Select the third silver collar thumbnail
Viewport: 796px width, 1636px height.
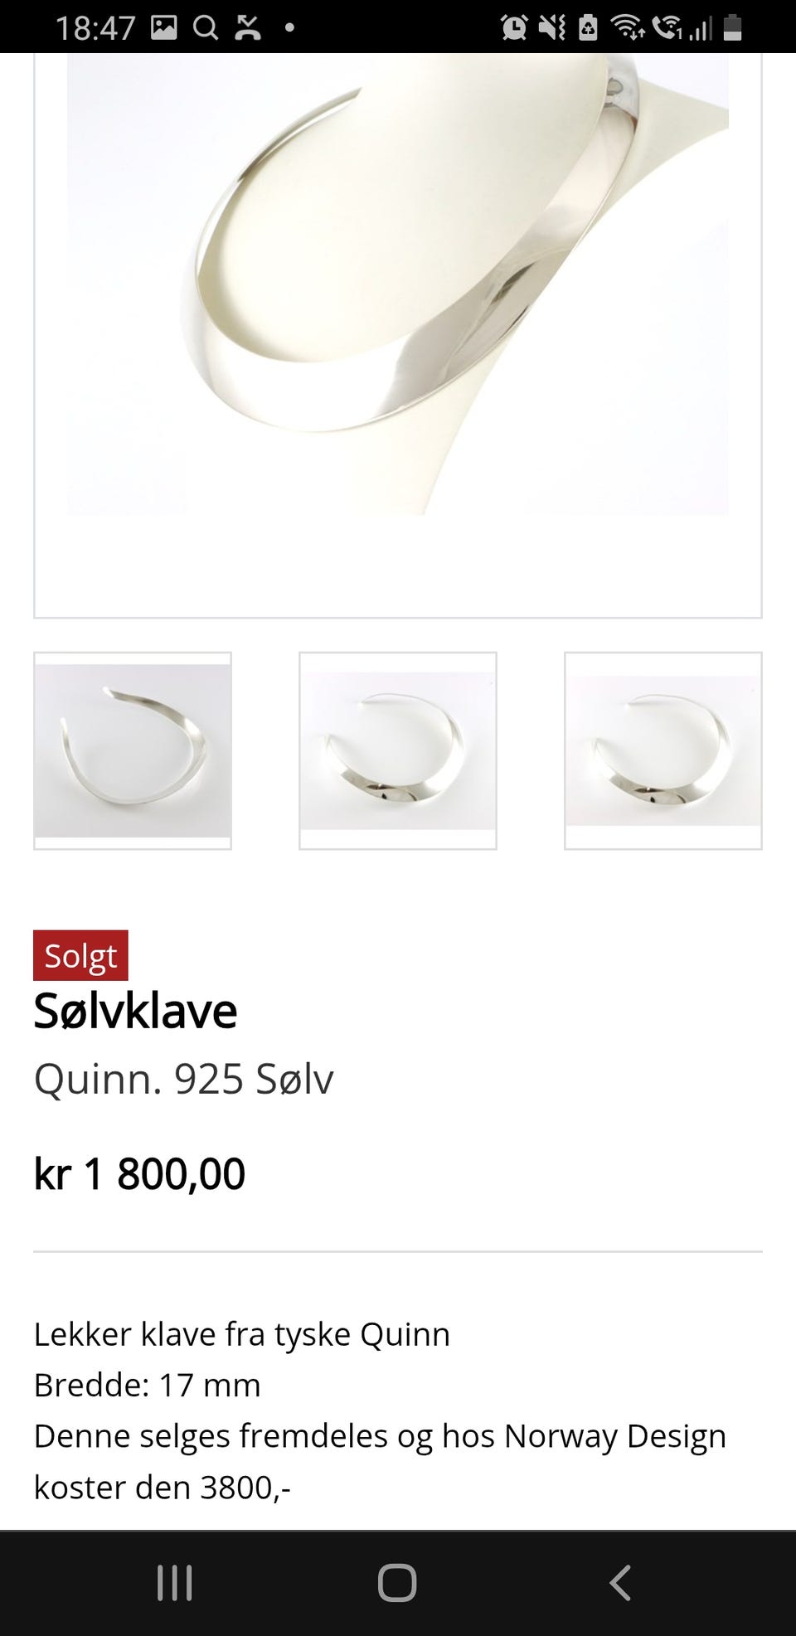coord(663,750)
